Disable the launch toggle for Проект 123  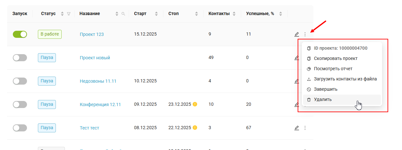[x=20, y=34]
